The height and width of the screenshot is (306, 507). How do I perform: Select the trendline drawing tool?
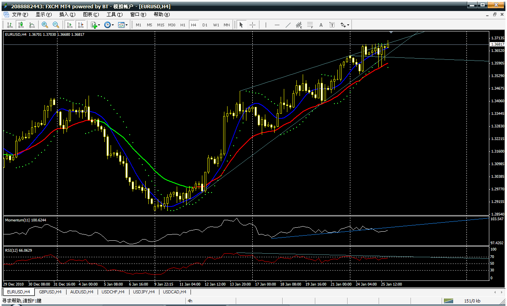pos(288,25)
